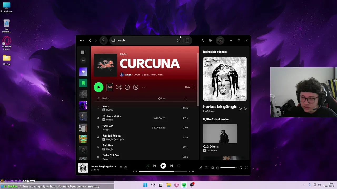Viewport: 337px width, 189px height.
Task: Select the track Daha Çok Var
Action: 111,155
